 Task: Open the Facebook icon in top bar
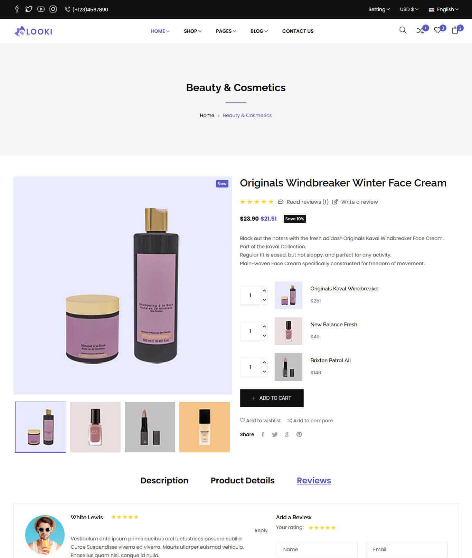pyautogui.click(x=17, y=9)
